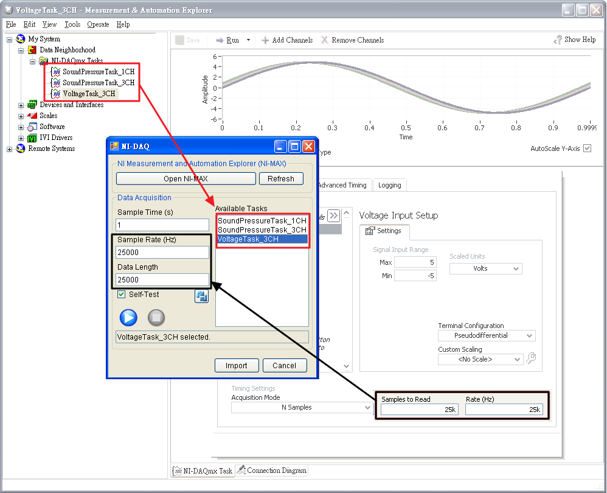This screenshot has height=493, width=607.
Task: Click the Custom Scaling wrench icon
Action: [531, 358]
